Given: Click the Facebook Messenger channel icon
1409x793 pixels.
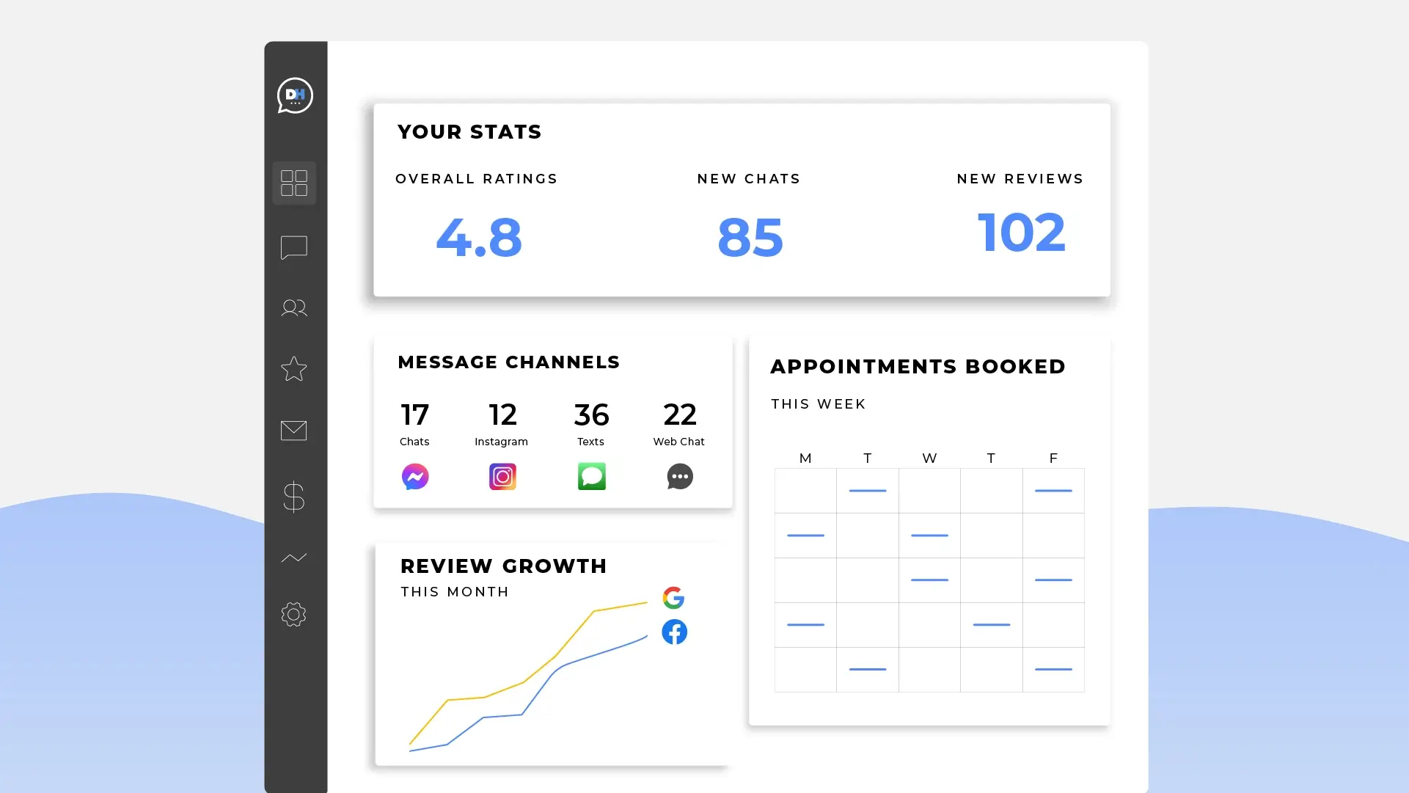Looking at the screenshot, I should point(414,475).
